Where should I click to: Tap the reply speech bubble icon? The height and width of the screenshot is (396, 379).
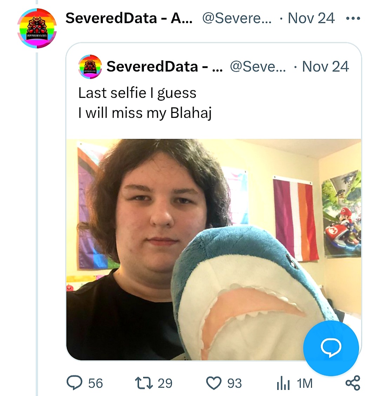[x=74, y=383]
